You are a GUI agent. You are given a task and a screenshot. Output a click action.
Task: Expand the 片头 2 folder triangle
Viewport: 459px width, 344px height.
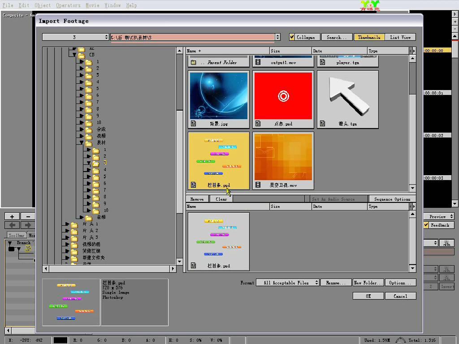click(67, 231)
